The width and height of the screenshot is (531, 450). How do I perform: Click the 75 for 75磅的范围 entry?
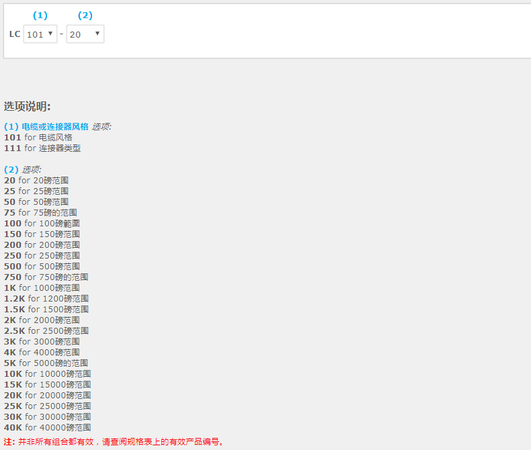40,212
